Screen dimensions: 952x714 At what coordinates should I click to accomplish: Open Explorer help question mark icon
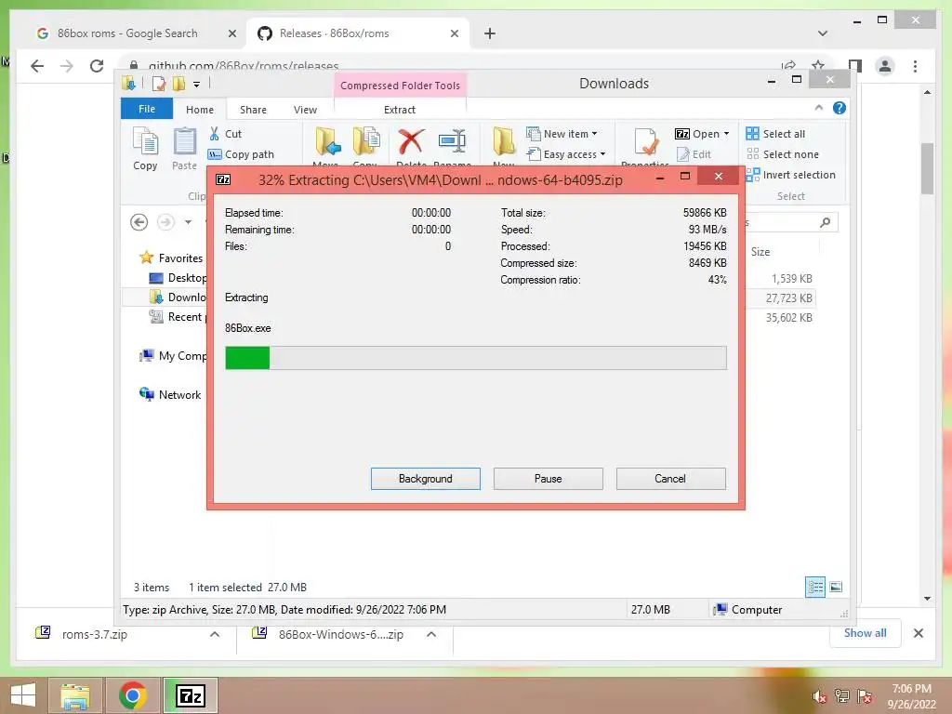(x=840, y=108)
